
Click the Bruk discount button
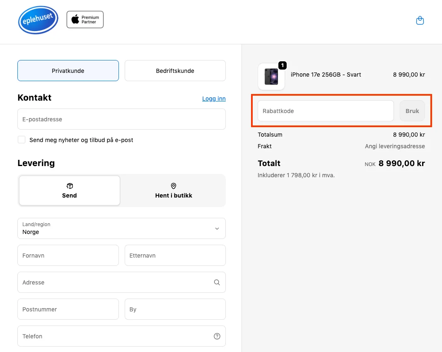(x=412, y=111)
